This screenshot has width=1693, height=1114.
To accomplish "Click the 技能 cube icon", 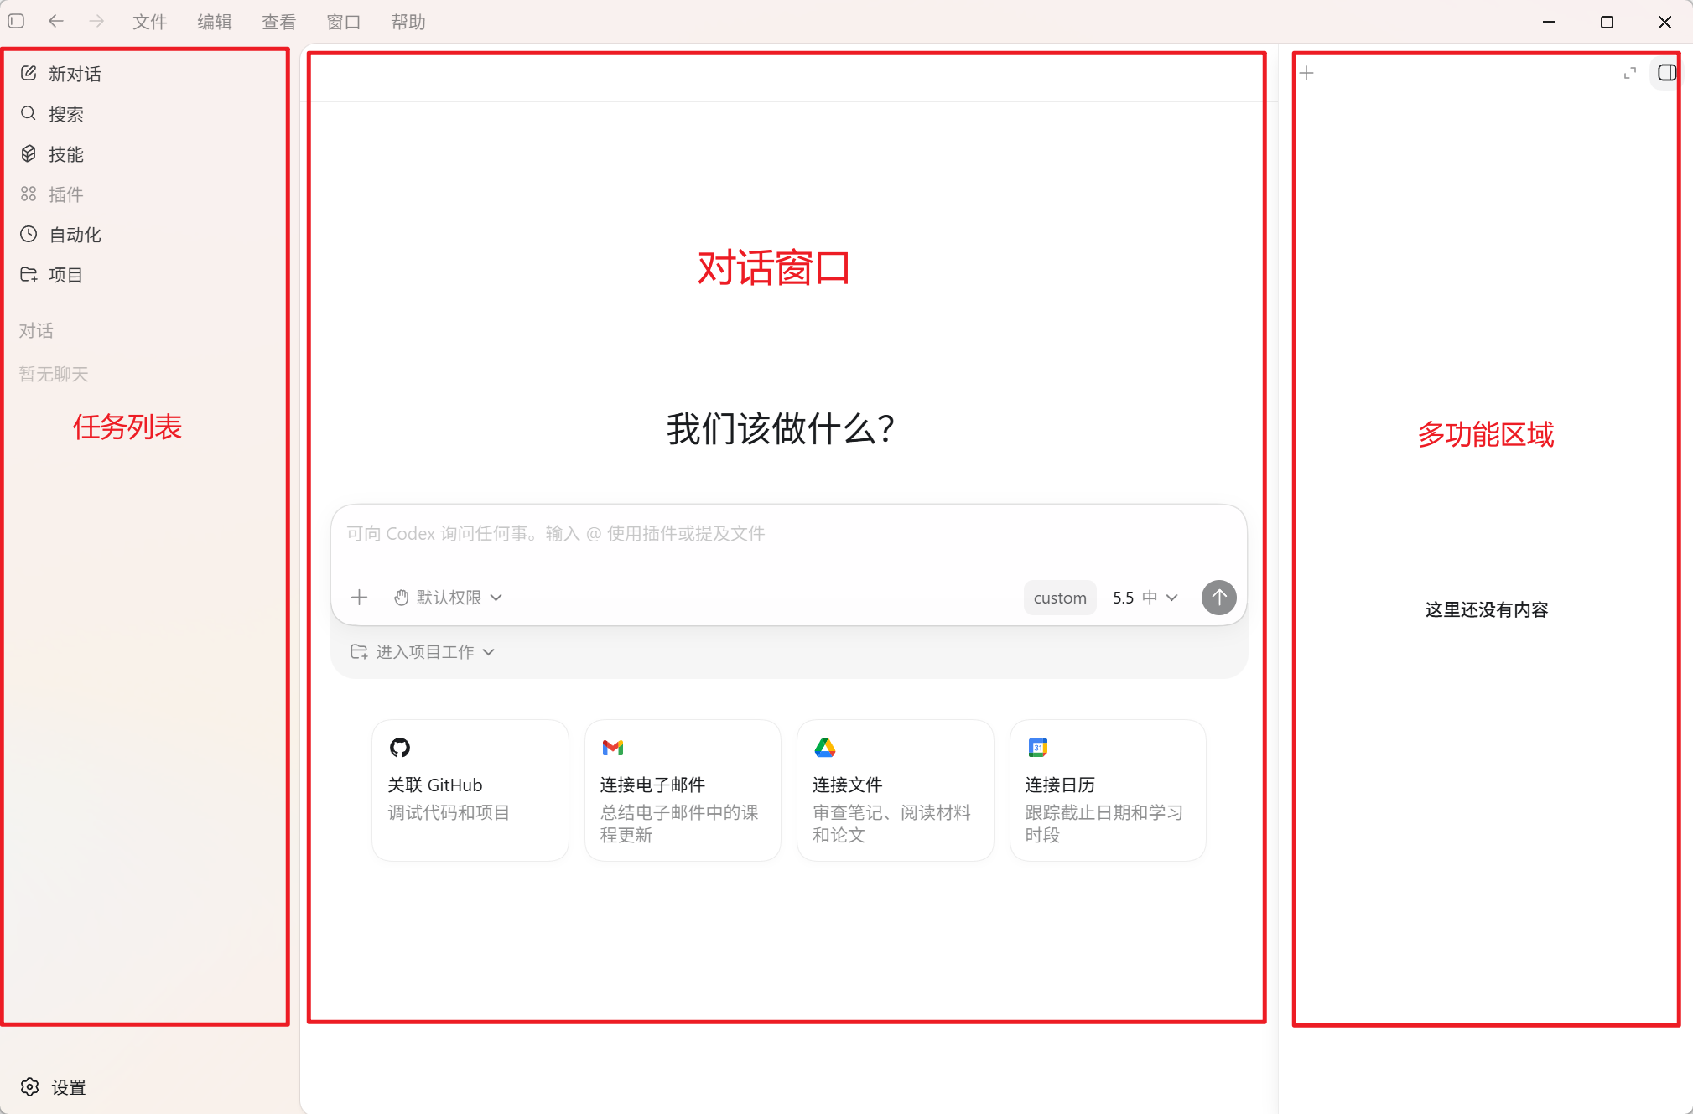I will [x=29, y=153].
